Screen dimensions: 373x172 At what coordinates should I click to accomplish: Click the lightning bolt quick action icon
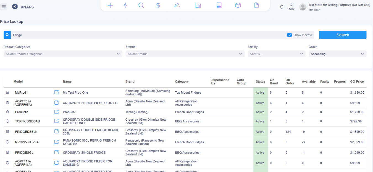[x=125, y=5]
